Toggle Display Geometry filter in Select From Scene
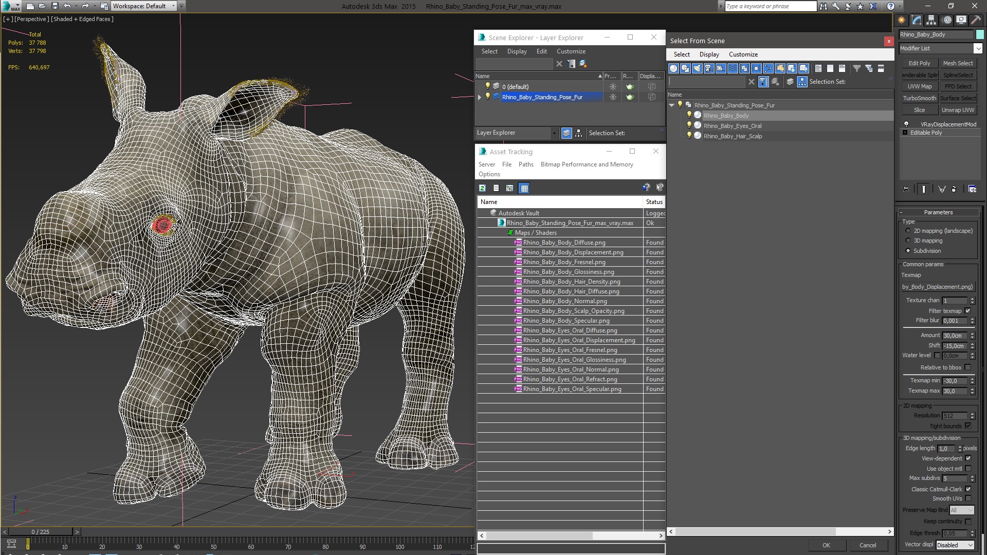 coord(673,68)
